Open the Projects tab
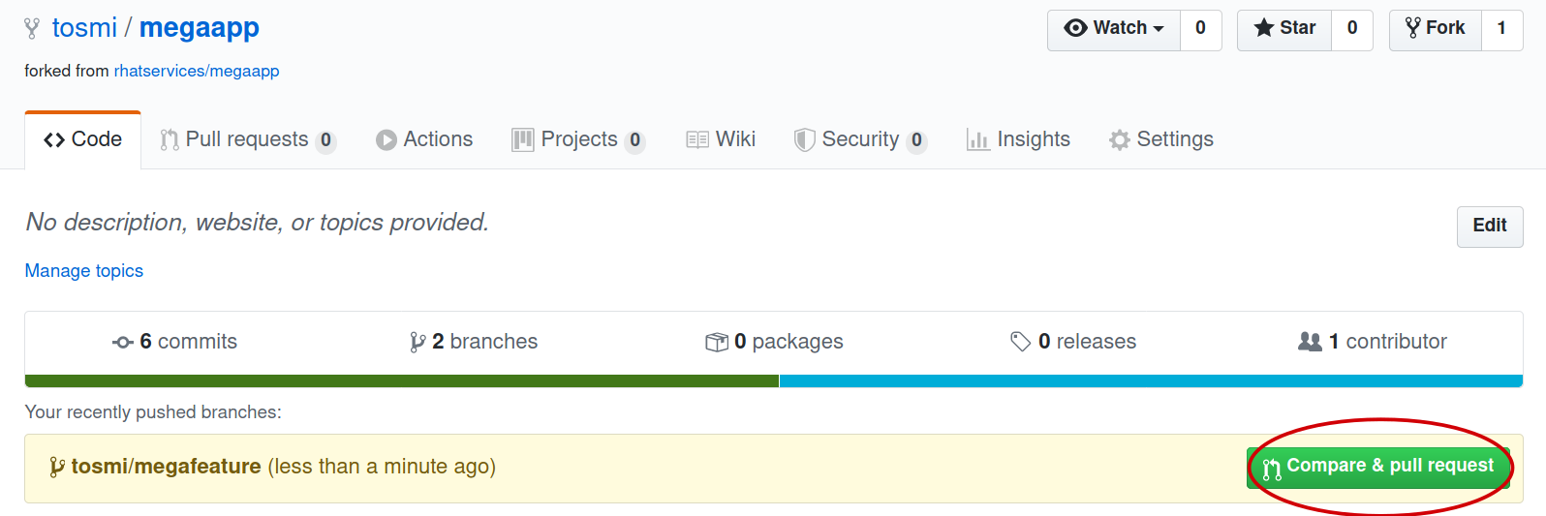Screen dimensions: 1546x516 [x=578, y=139]
